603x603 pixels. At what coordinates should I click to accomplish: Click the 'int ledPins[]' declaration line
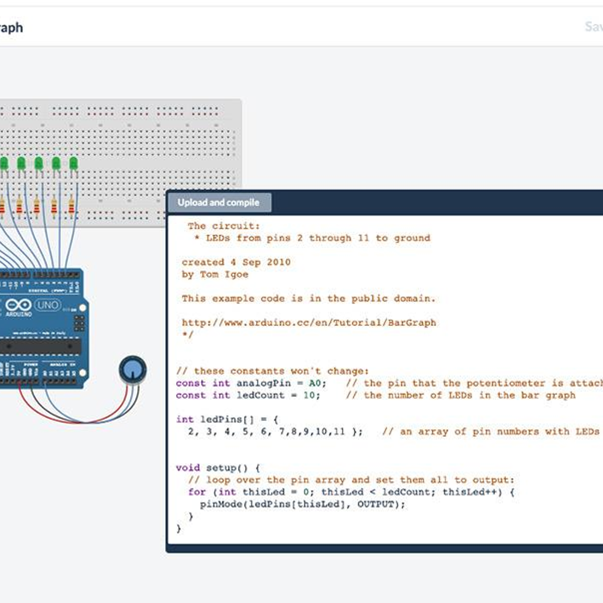point(227,419)
